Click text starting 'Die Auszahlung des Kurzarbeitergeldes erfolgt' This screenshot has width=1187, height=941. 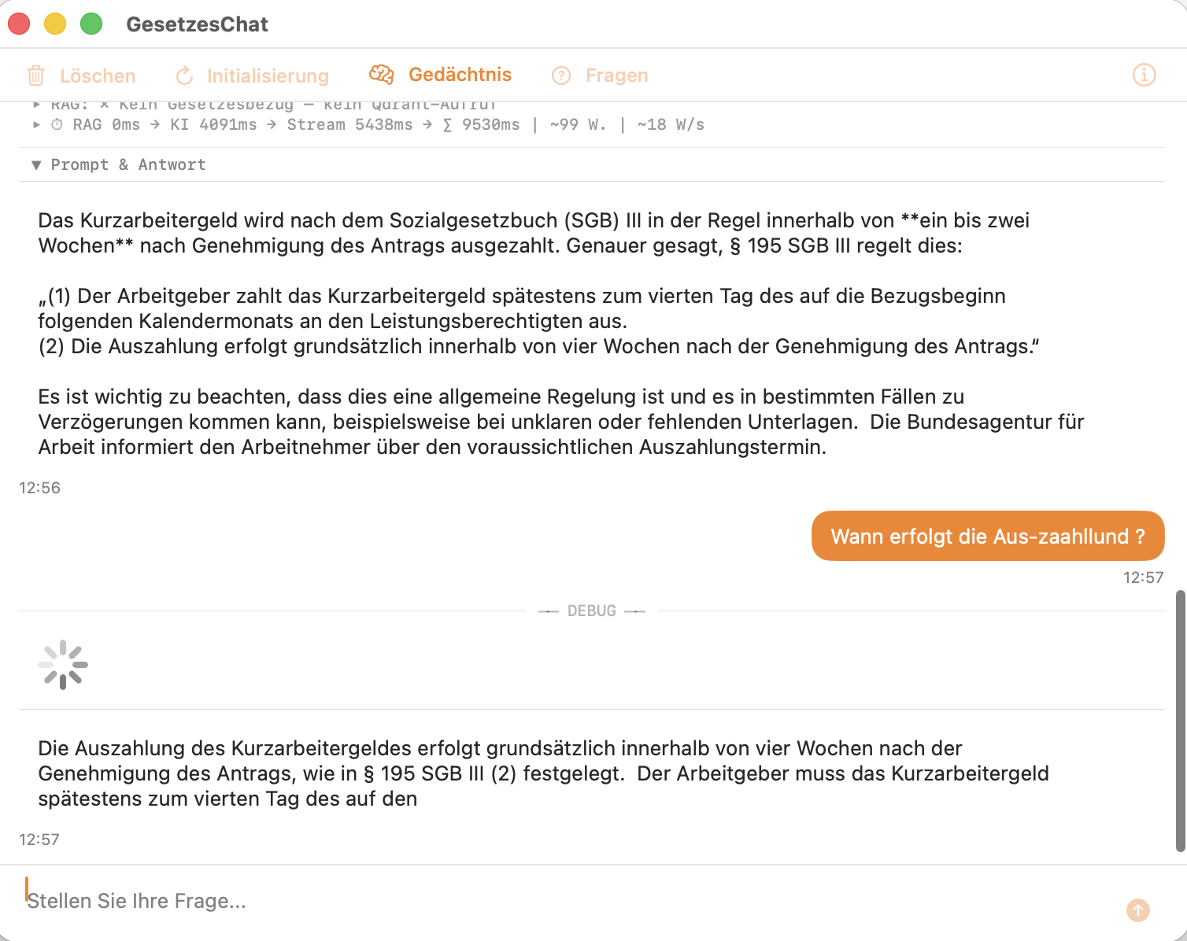[x=543, y=773]
